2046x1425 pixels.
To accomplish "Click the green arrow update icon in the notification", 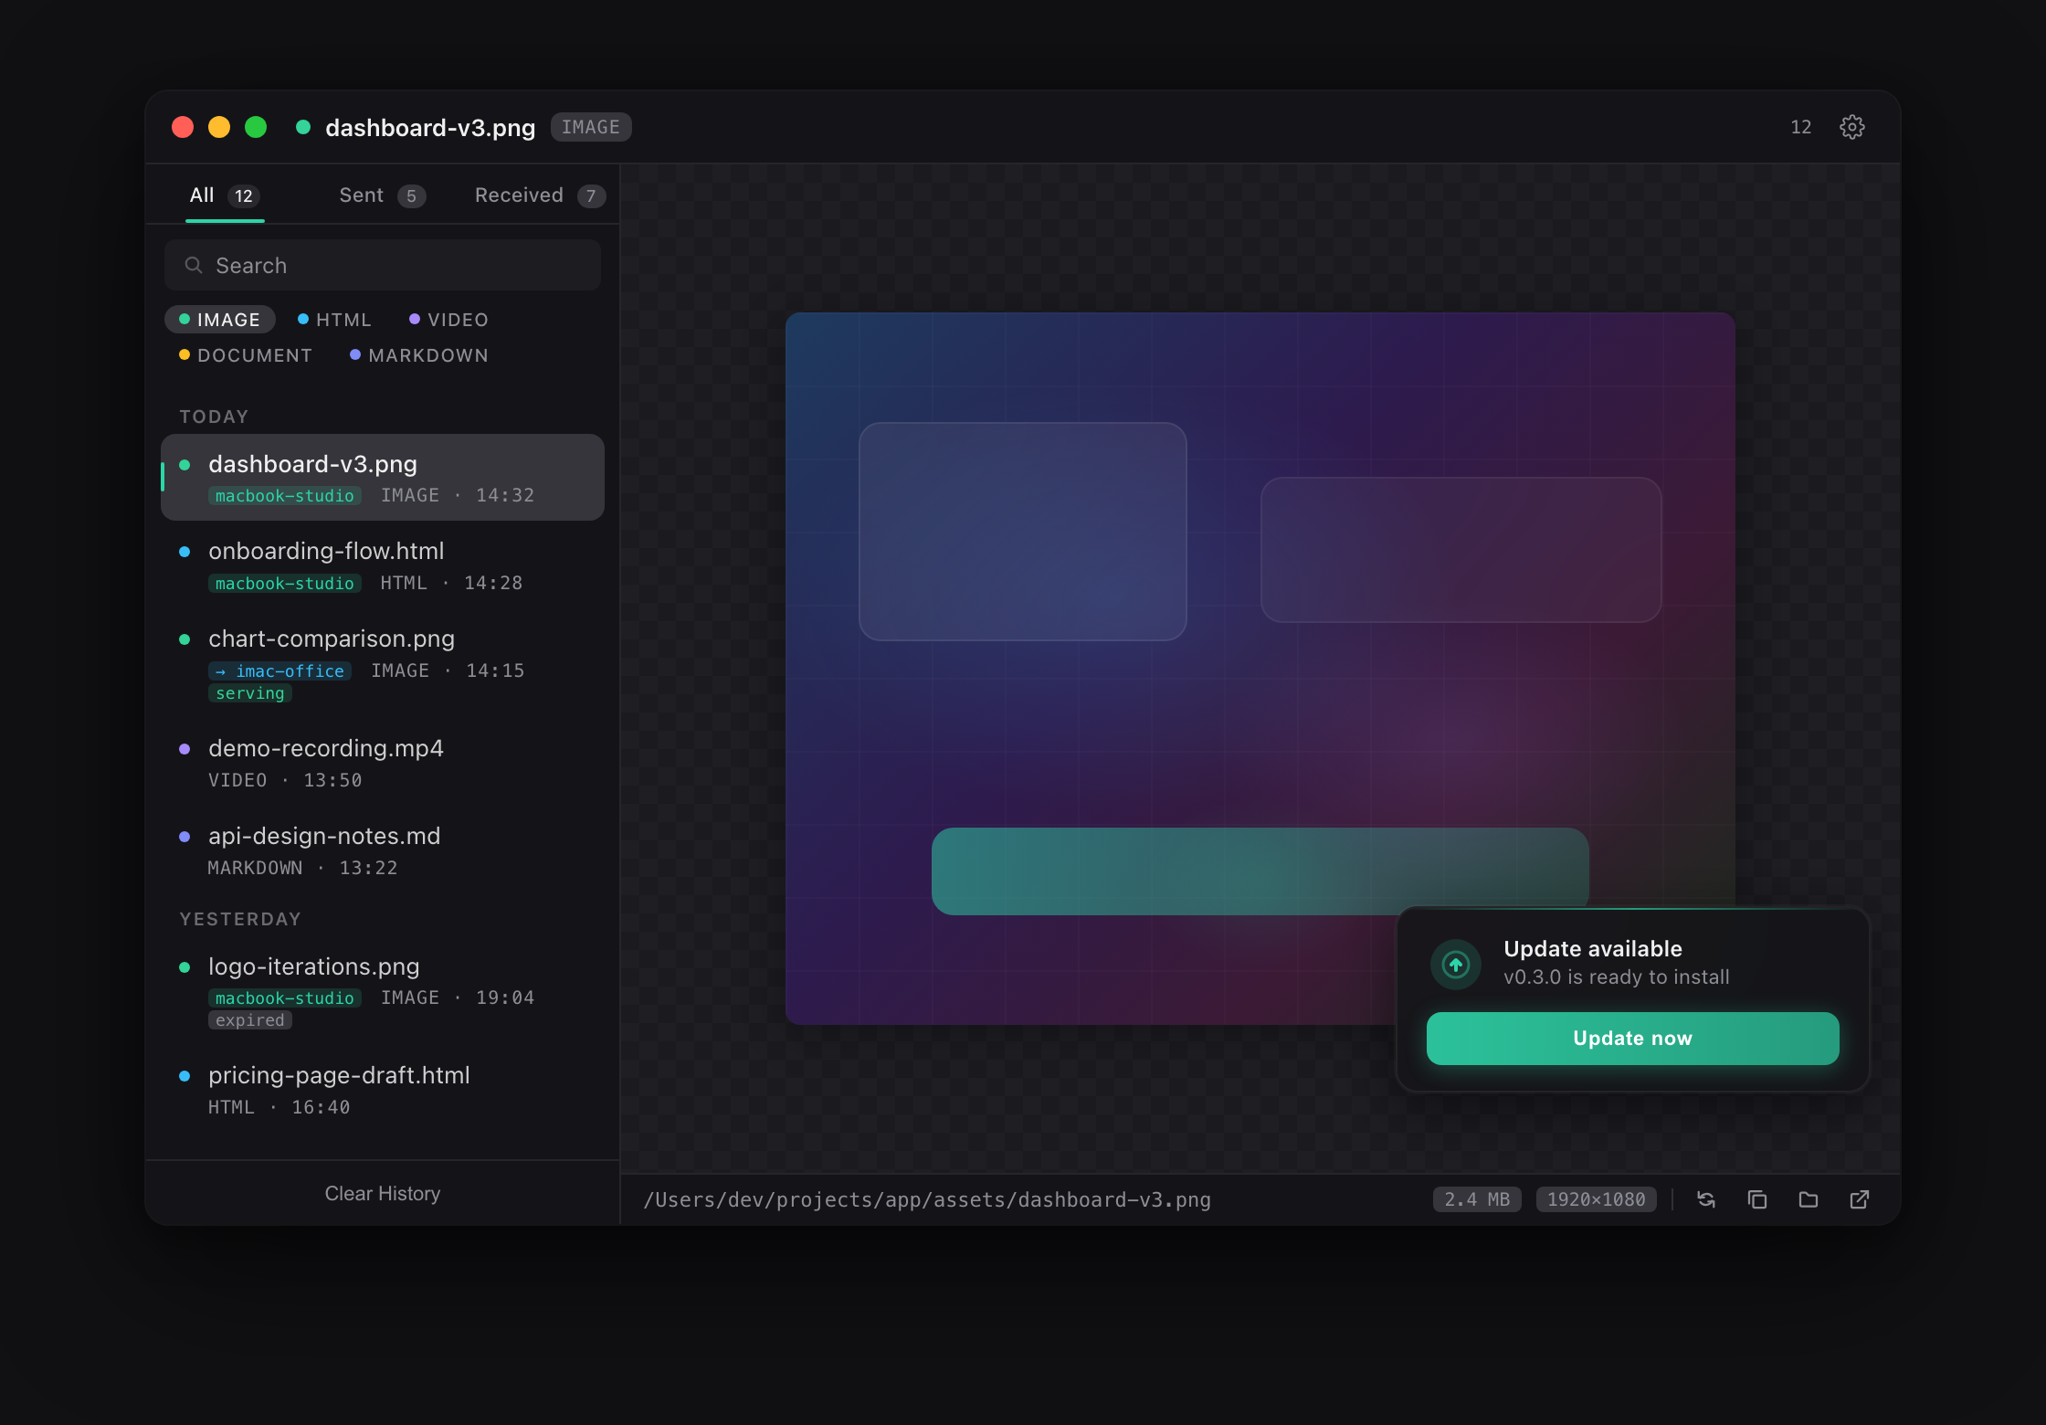I will point(1455,964).
